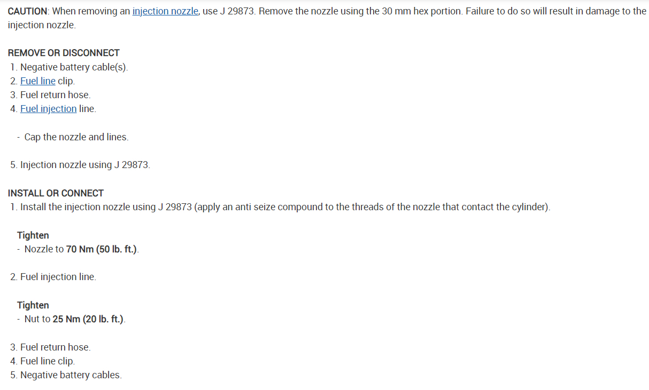649x390 pixels.
Task: Click "Fuel return hose" under Remove or Disconnect
Action: coord(55,95)
